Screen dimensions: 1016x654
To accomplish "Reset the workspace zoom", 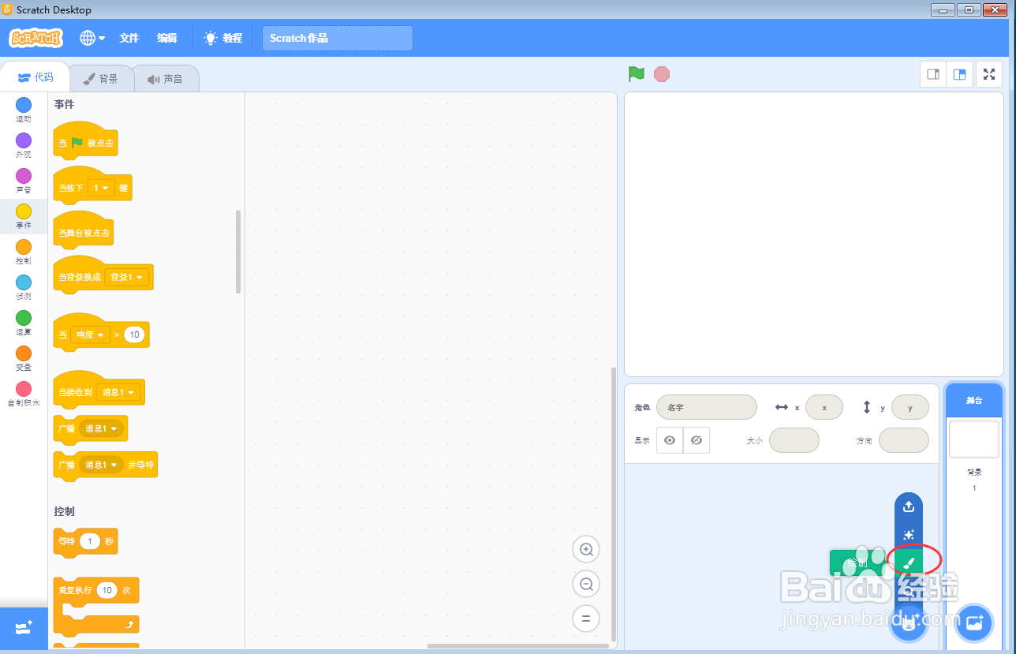I will [x=586, y=618].
